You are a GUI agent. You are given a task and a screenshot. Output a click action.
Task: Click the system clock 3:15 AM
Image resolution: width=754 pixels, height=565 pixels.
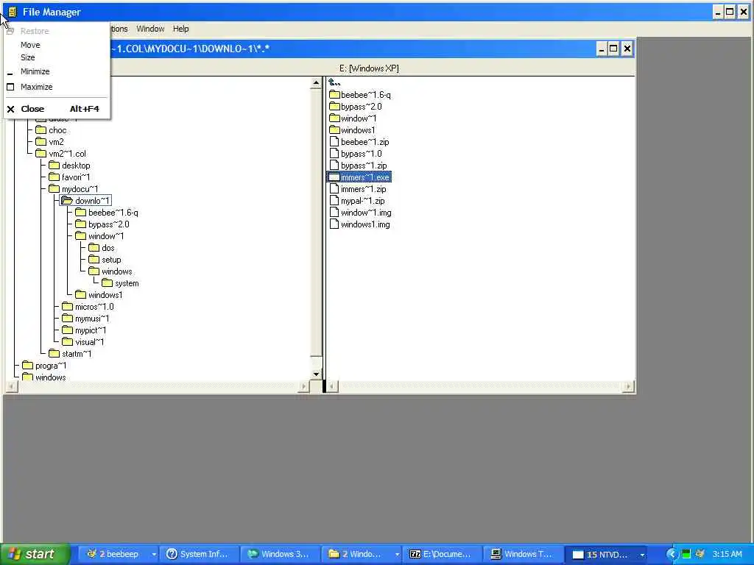(727, 554)
